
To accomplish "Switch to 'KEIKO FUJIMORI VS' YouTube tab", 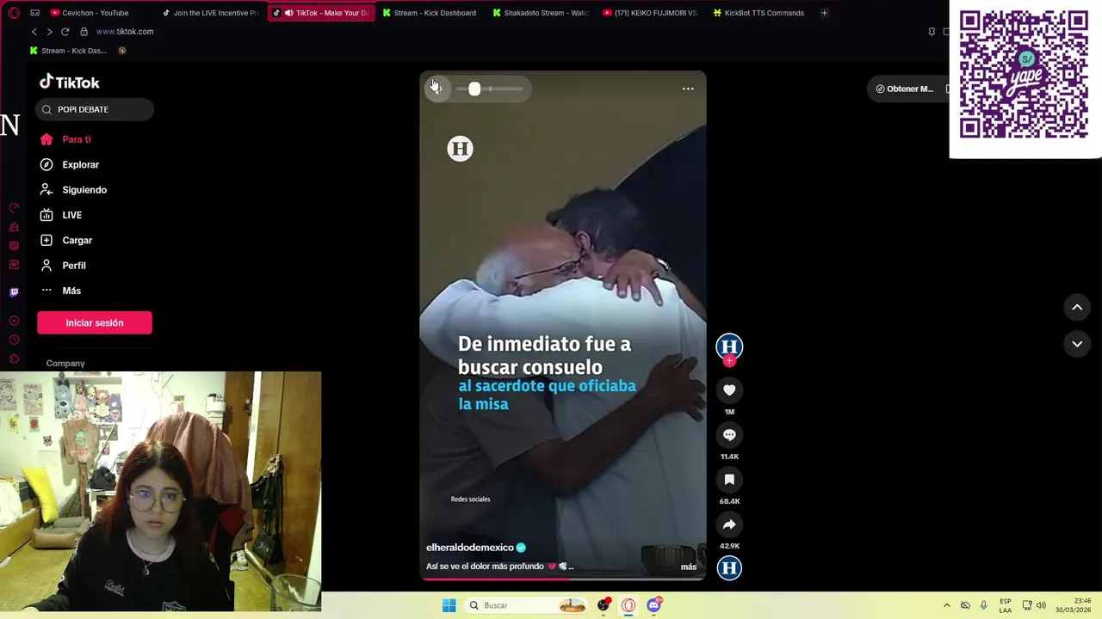I will (651, 13).
